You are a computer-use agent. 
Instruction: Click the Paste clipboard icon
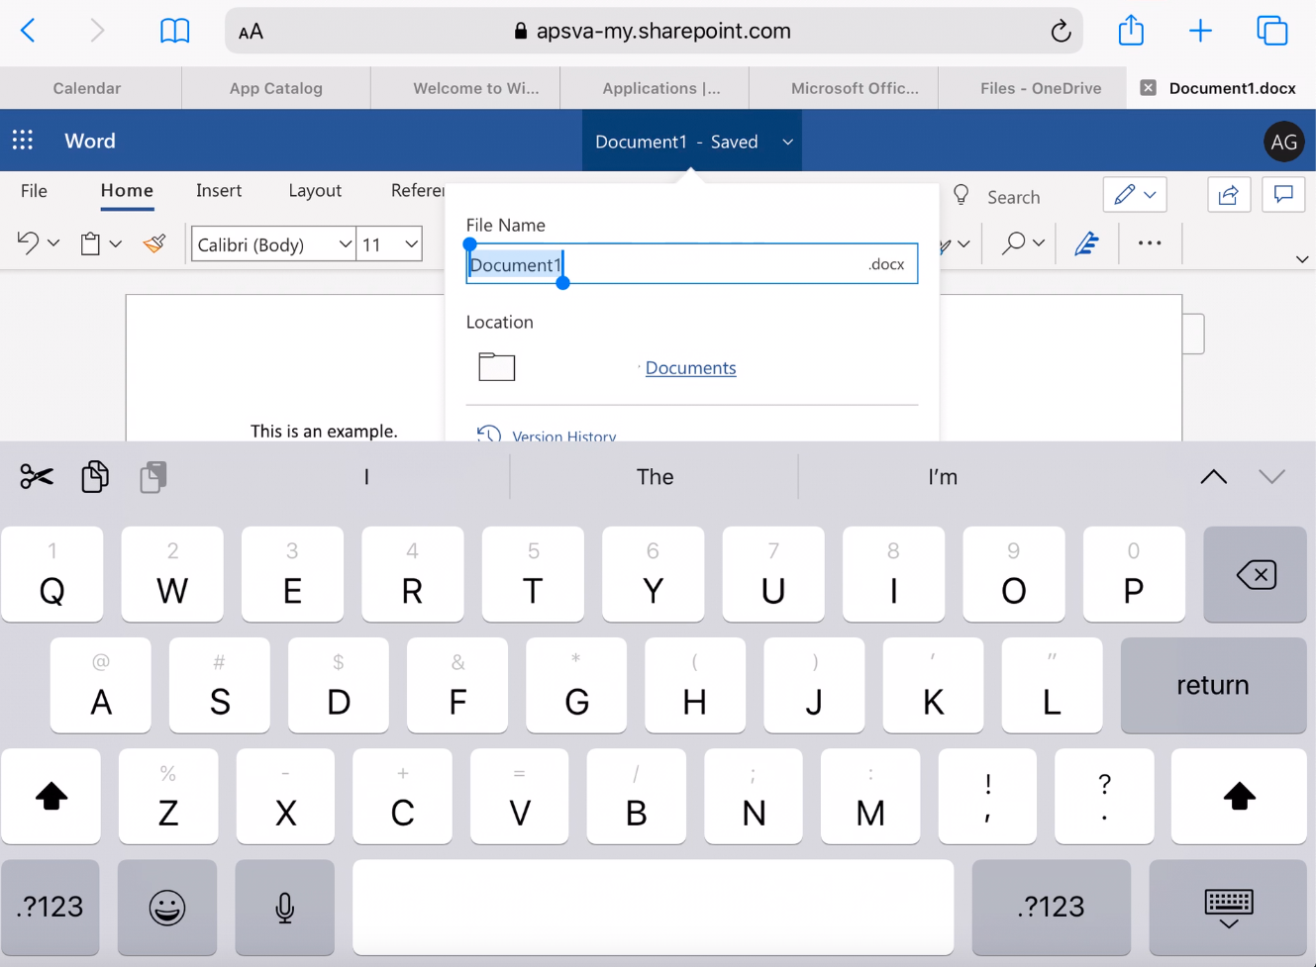pos(90,243)
